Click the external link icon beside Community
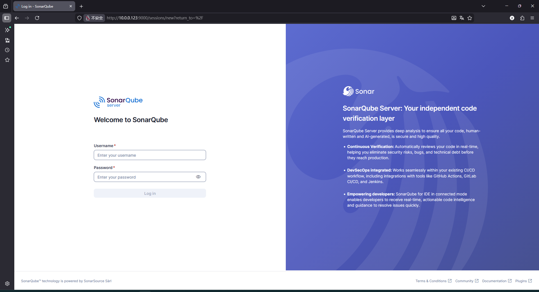This screenshot has height=292, width=539. click(x=477, y=281)
